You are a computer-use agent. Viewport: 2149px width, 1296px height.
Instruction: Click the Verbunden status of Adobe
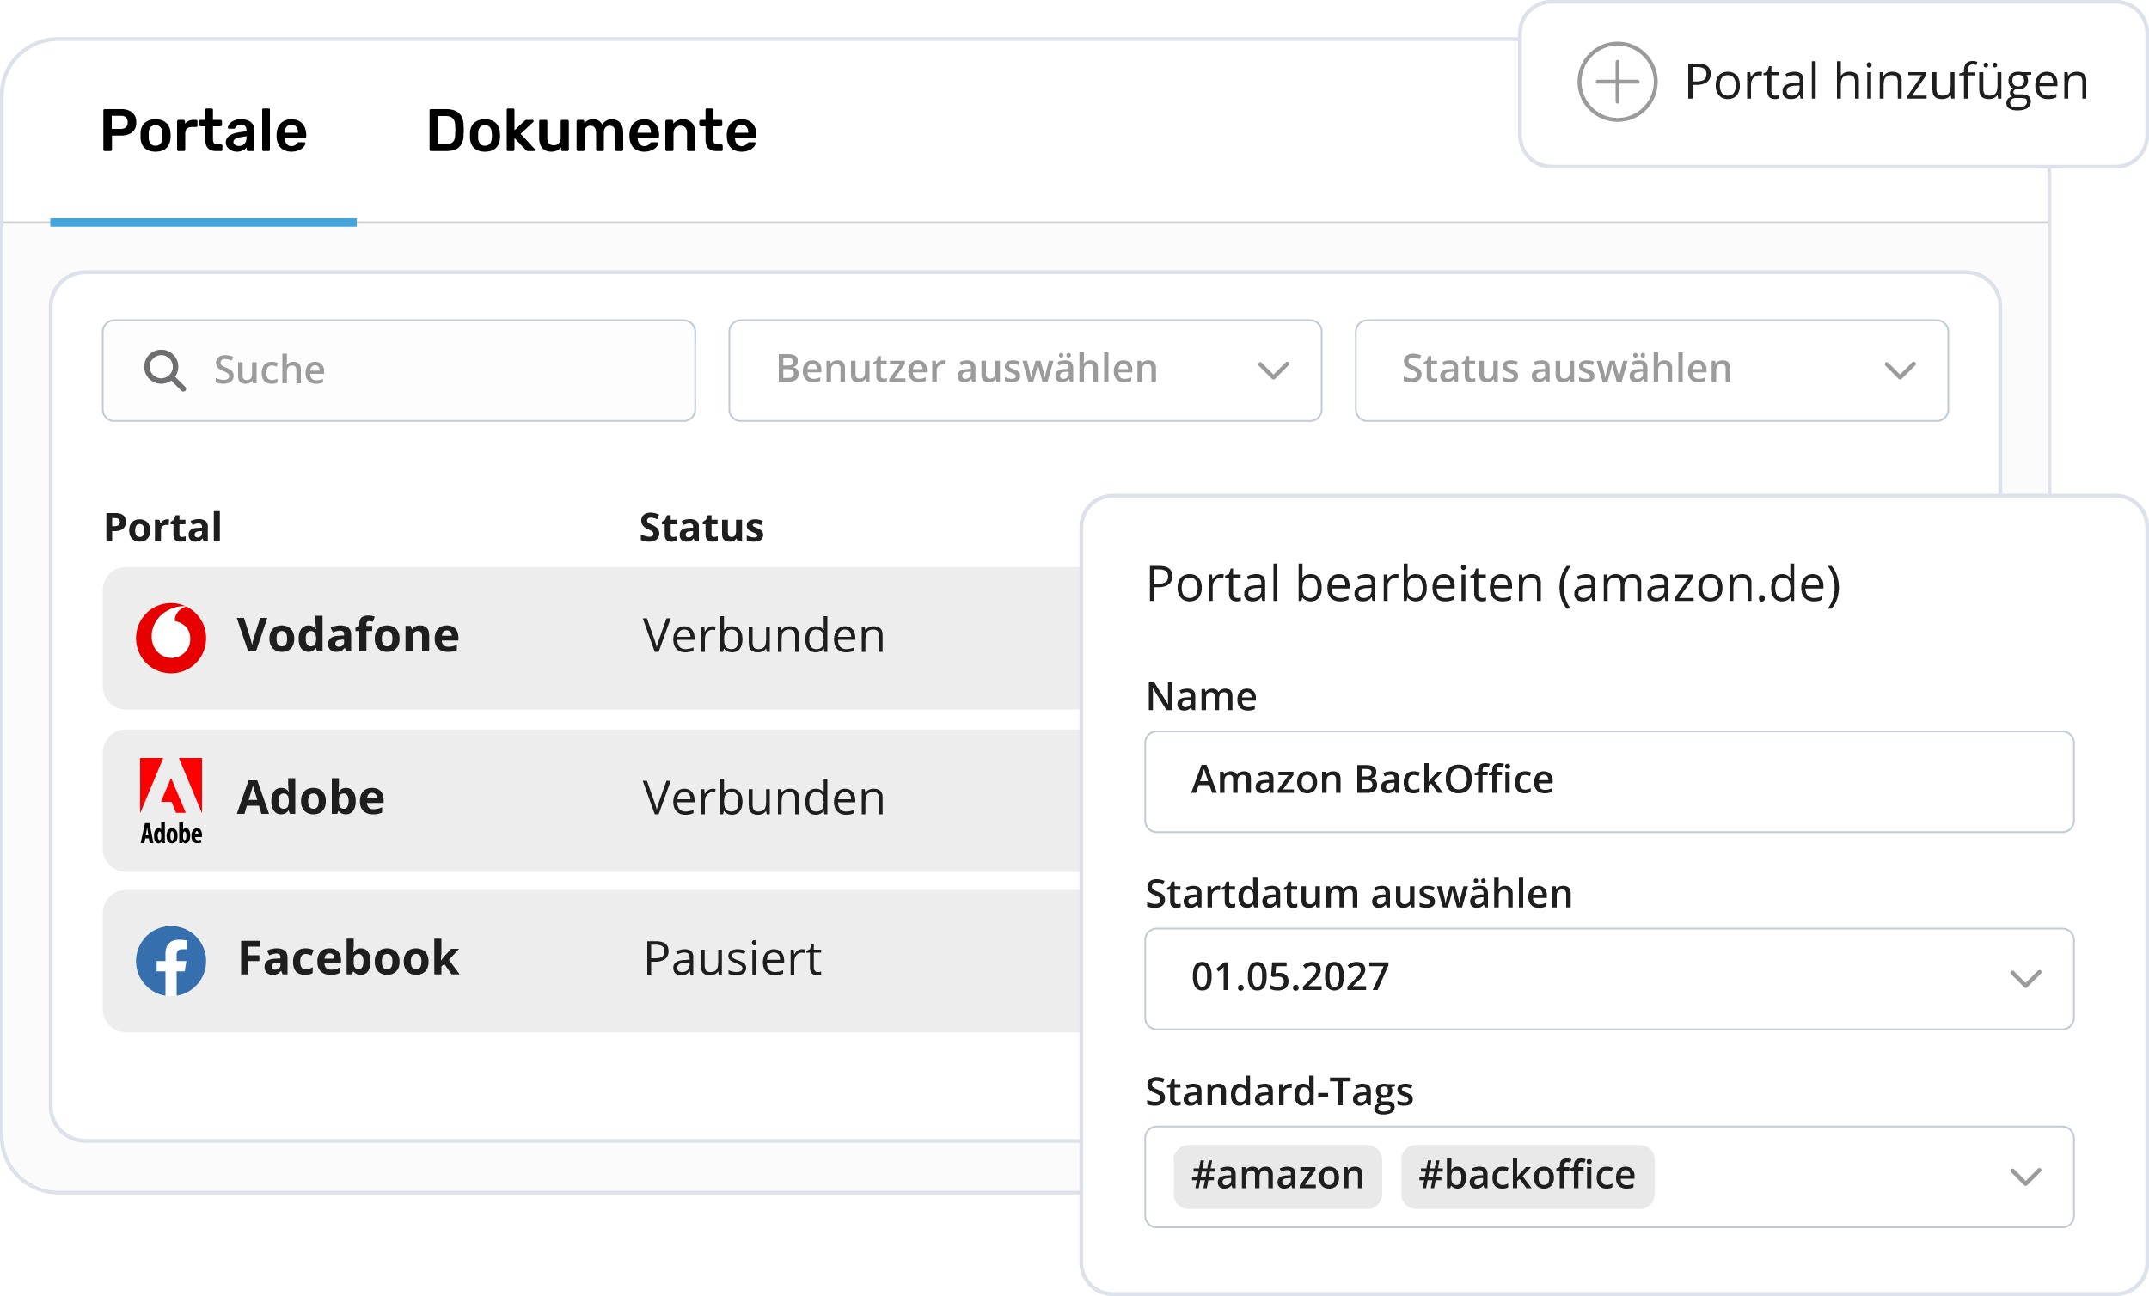(764, 798)
